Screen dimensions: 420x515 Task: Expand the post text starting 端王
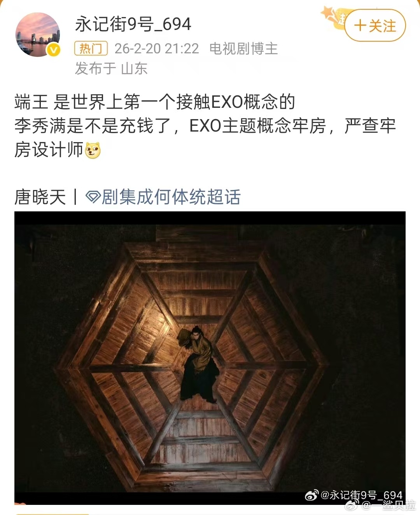[x=205, y=126]
